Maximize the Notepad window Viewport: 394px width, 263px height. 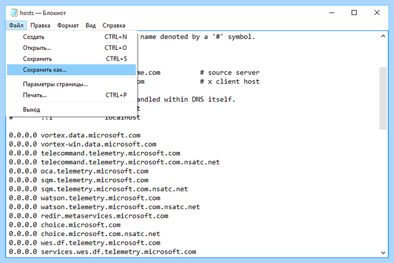tap(354, 12)
